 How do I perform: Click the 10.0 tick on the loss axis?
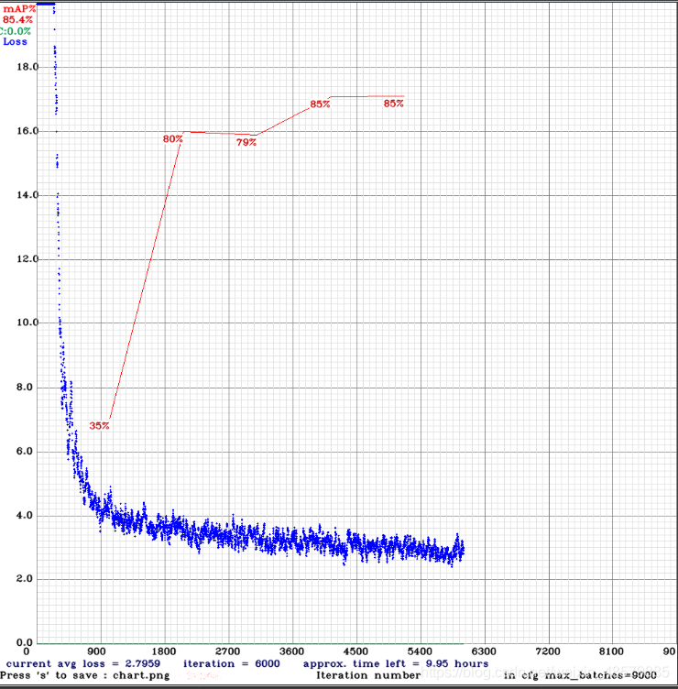pyautogui.click(x=26, y=323)
